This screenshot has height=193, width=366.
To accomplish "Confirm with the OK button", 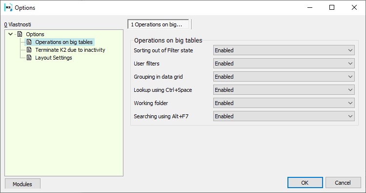I will coord(305,182).
